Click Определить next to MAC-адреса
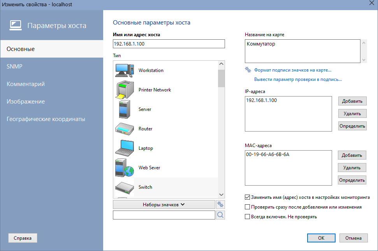This screenshot has width=378, height=251. [352, 180]
